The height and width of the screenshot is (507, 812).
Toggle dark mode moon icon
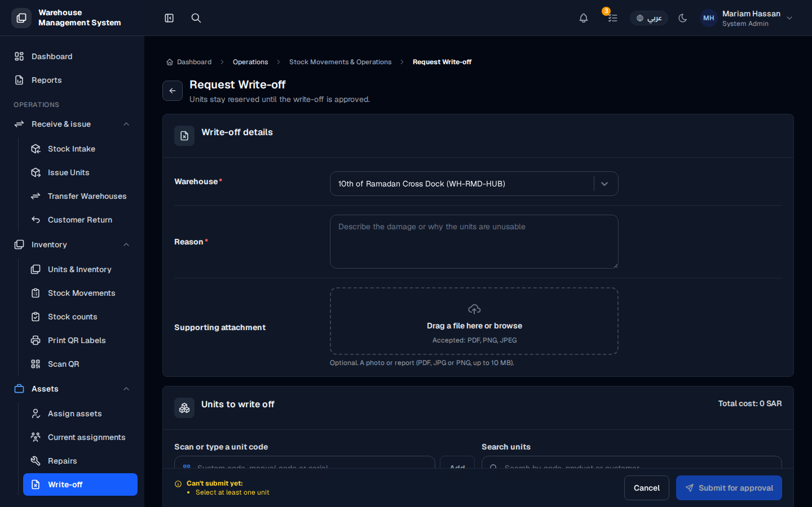point(683,18)
